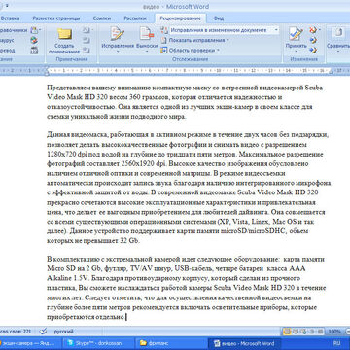Image resolution: width=350 pixels, height=350 pixels.
Task: Click the Показать исправления icon
Action: tap(164, 40)
